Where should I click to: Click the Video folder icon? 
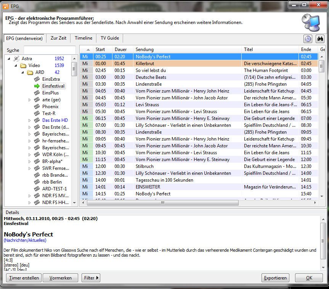[x=23, y=65]
